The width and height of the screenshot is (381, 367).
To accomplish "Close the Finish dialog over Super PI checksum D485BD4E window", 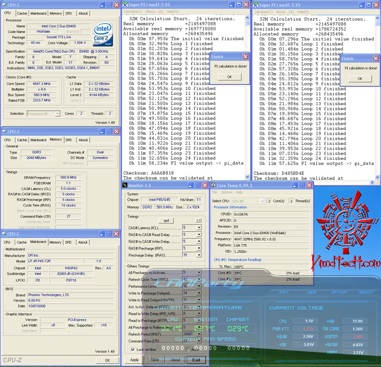I will click(376, 58).
